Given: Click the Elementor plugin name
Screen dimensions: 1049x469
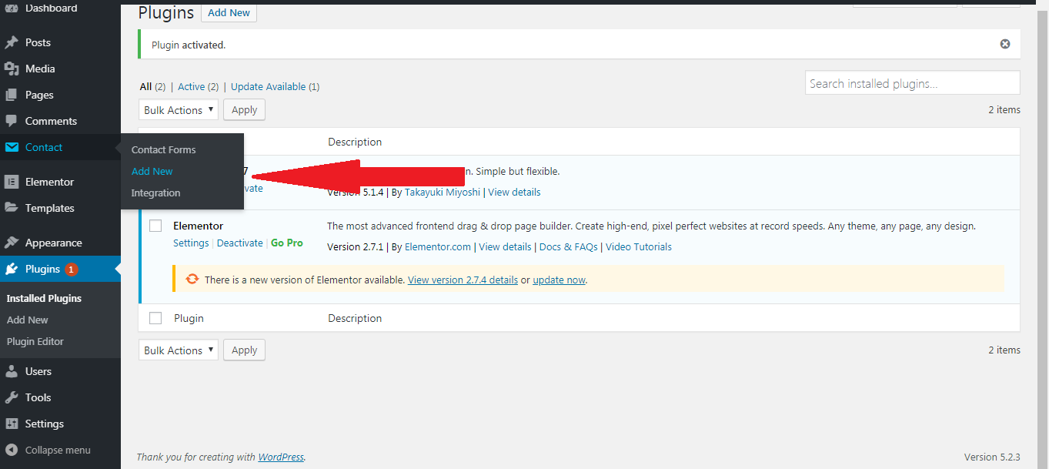Looking at the screenshot, I should click(198, 226).
